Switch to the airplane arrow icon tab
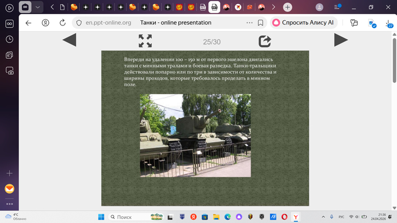 238,7
